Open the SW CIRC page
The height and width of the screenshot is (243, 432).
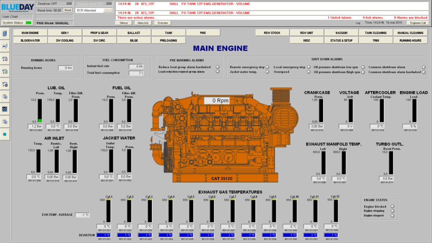click(x=99, y=40)
